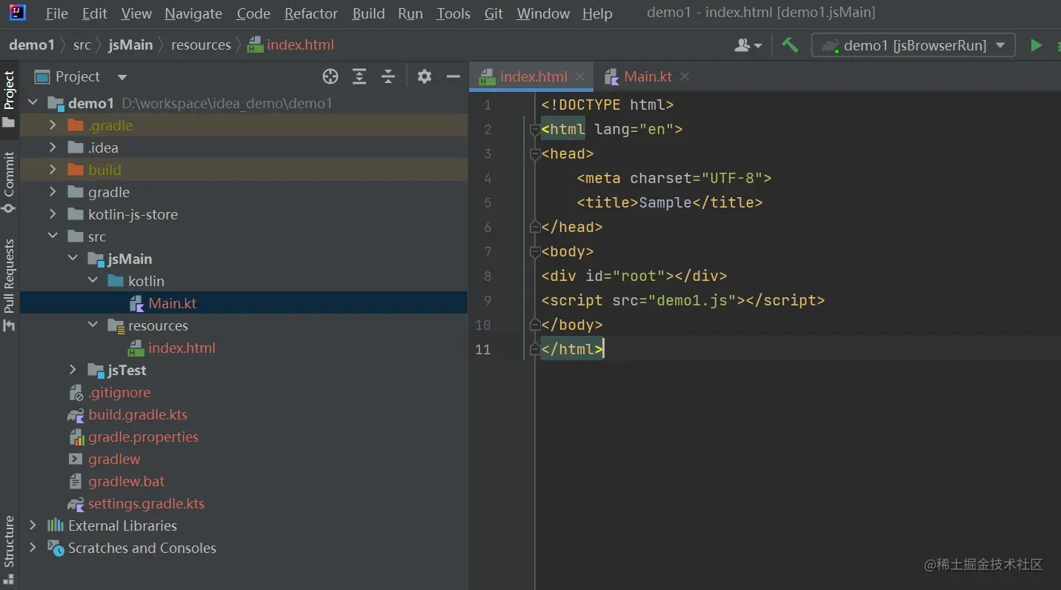Switch to the Main.kt editor tab
Screen dimensions: 1061x590
pos(647,76)
